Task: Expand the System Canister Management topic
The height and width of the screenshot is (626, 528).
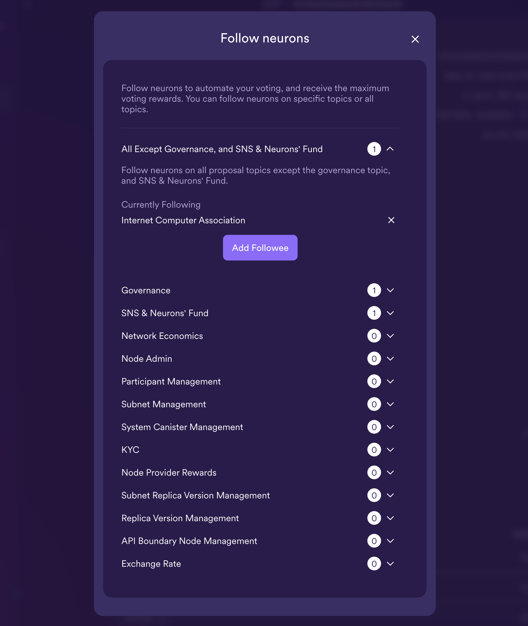Action: (390, 427)
